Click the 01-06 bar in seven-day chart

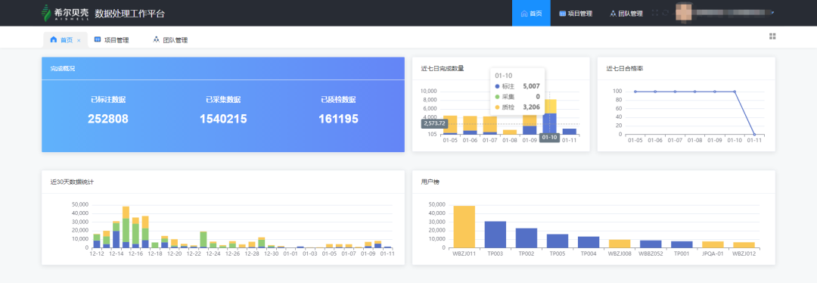[470, 126]
